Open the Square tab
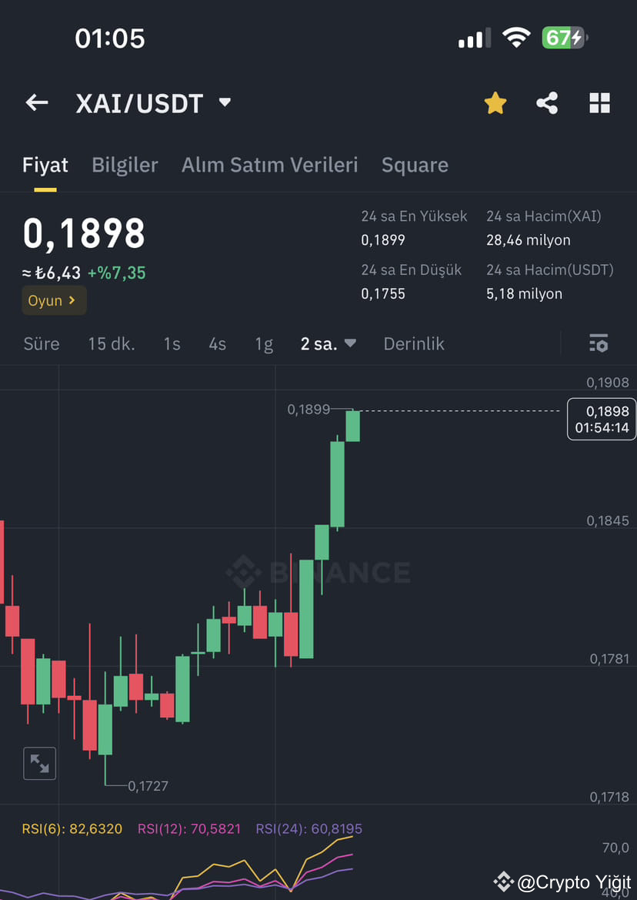This screenshot has width=637, height=900. click(415, 165)
